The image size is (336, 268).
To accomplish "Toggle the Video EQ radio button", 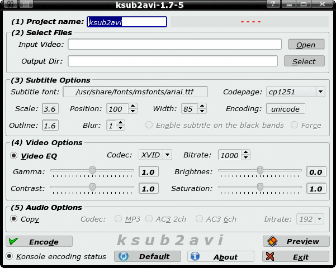I will click(x=14, y=156).
